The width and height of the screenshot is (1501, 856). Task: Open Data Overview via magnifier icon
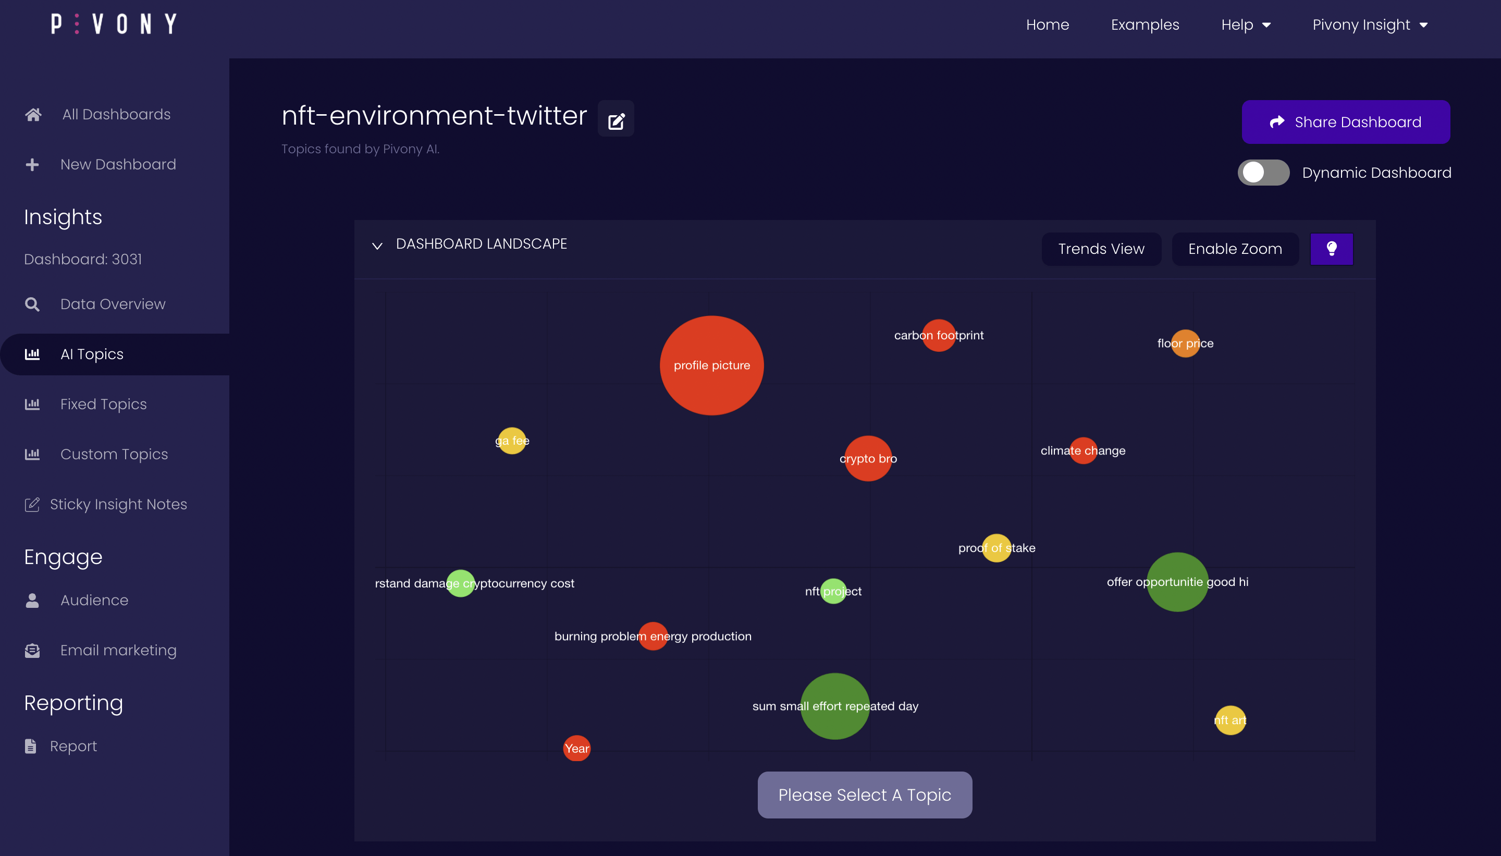[x=32, y=304]
